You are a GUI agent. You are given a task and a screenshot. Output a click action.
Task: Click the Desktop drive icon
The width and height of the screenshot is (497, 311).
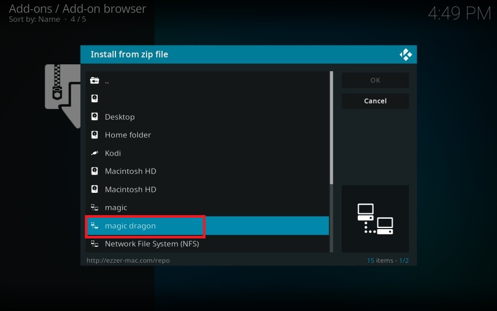point(94,117)
